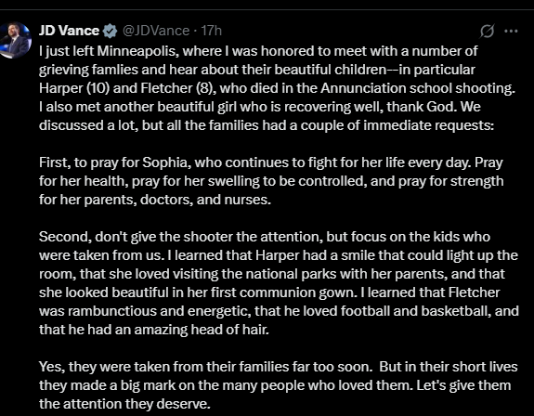Click the text 'Harper (10)' in the post
The height and width of the screenshot is (416, 534).
click(x=74, y=88)
